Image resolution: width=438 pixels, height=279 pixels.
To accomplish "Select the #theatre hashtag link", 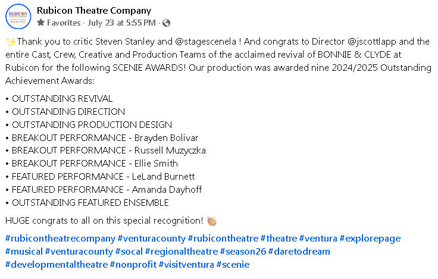I will click(x=278, y=239).
